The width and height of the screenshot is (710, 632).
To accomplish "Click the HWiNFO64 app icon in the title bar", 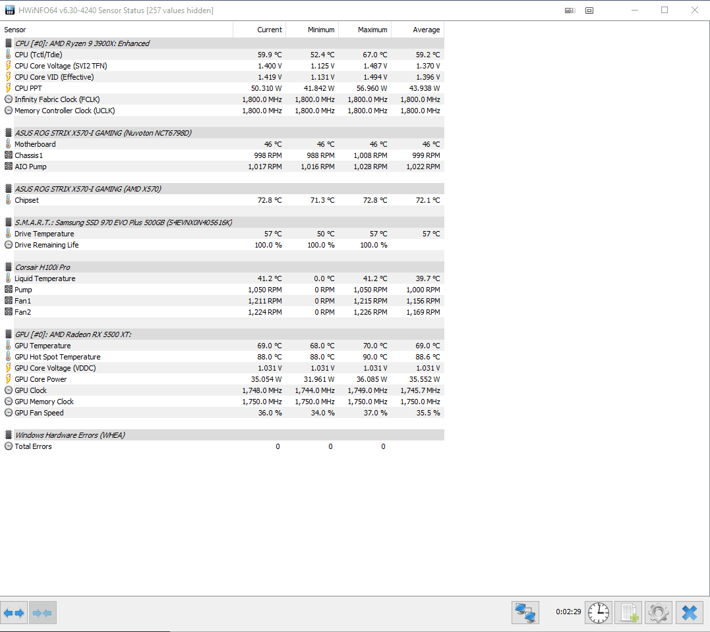I will (x=9, y=10).
